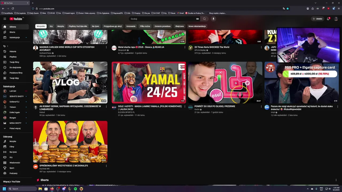This screenshot has width=342, height=192.
Task: Select the Playlisty YouTube Mix chip
Action: [x=78, y=26]
